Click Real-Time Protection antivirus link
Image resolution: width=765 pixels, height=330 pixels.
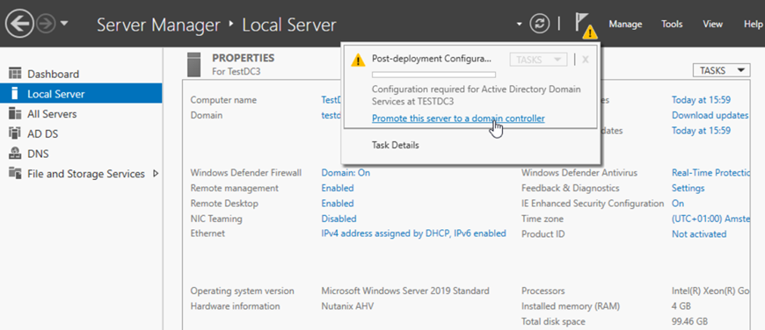pyautogui.click(x=710, y=173)
